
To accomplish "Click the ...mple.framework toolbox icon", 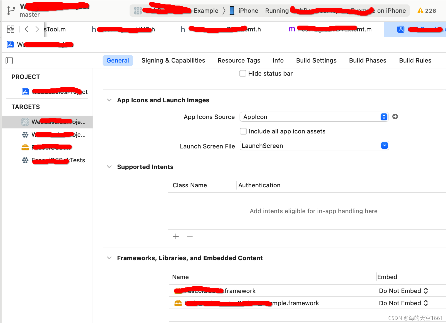I will point(178,303).
